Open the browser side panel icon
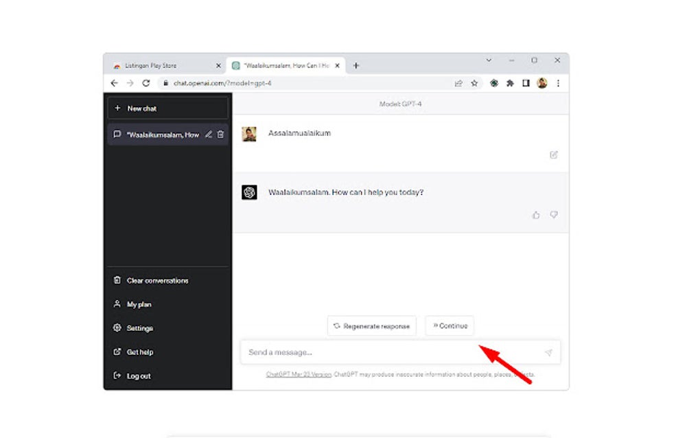This screenshot has width=700, height=438. pos(526,83)
